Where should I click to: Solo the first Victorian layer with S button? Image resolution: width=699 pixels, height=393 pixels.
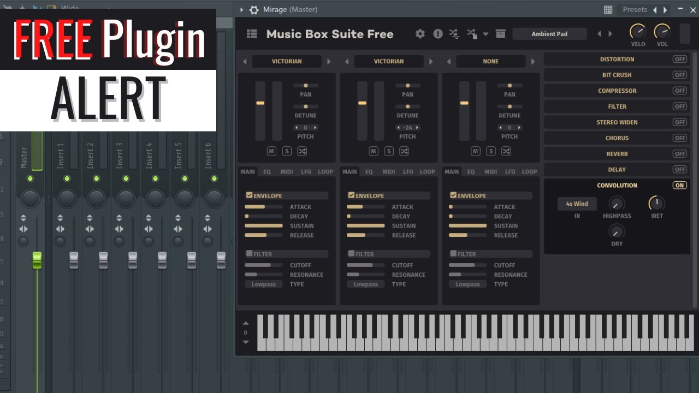tap(287, 151)
